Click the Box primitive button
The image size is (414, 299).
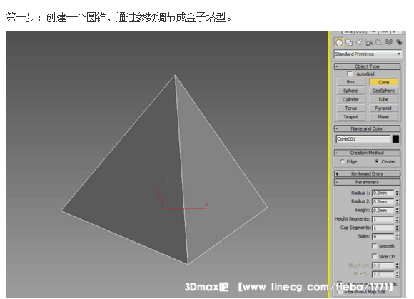pyautogui.click(x=351, y=82)
